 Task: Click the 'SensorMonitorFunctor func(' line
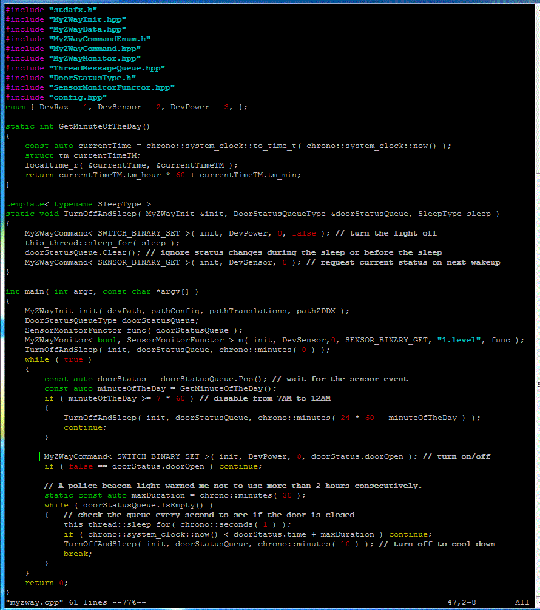(x=133, y=331)
